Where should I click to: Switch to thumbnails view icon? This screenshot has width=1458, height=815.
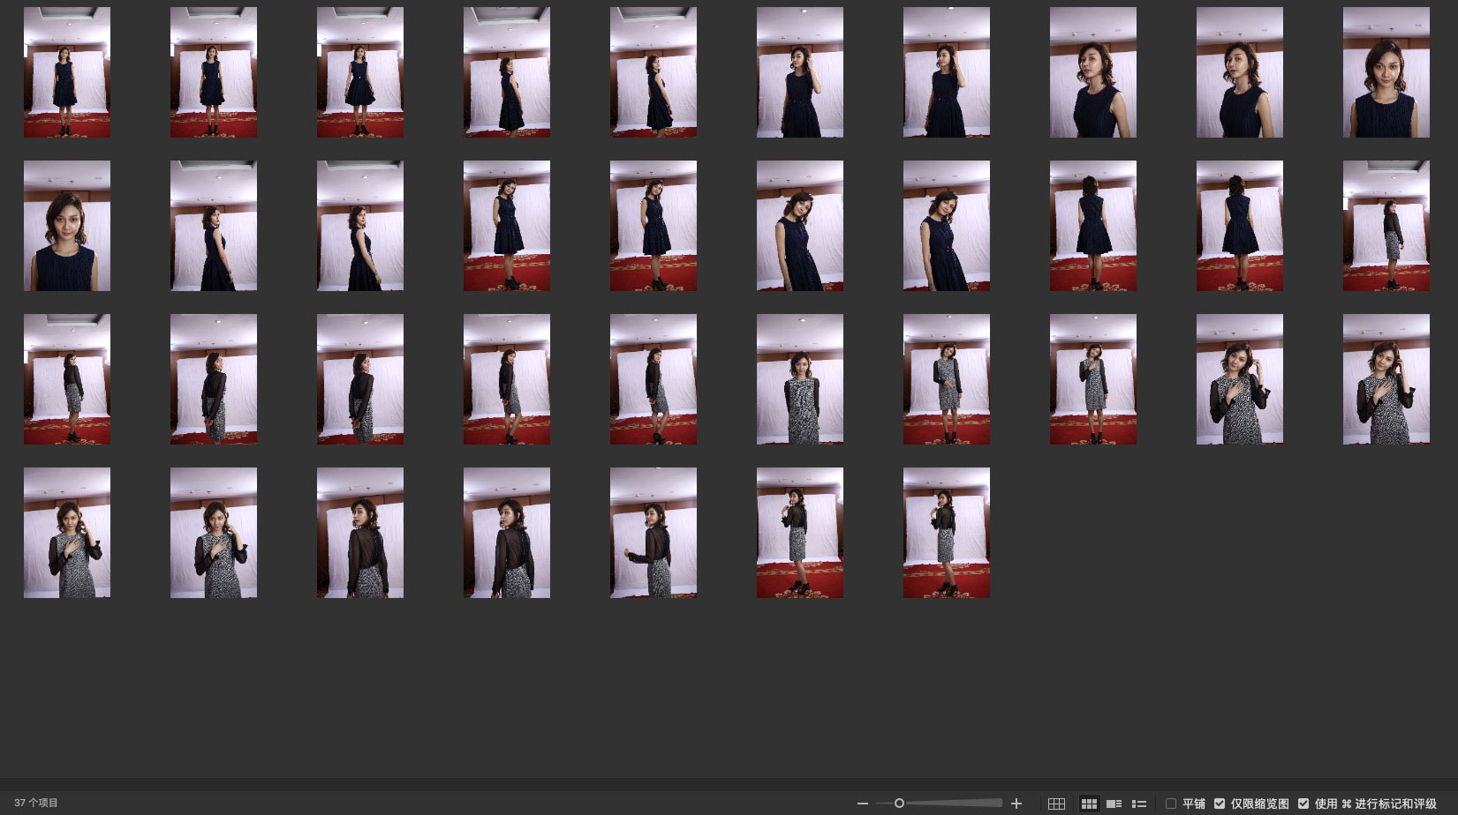coord(1089,804)
